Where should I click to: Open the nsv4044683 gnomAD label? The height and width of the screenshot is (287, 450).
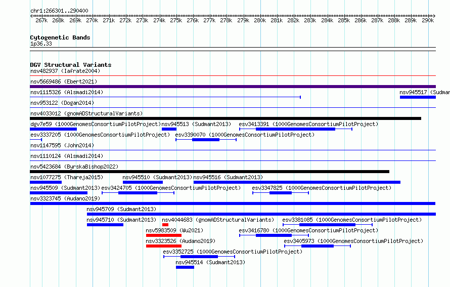click(218, 220)
